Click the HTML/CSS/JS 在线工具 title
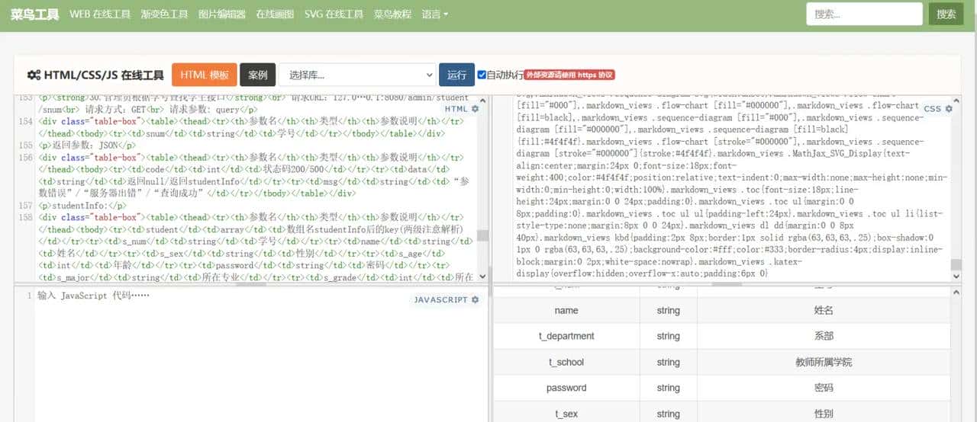Image resolution: width=977 pixels, height=422 pixels. (x=104, y=75)
